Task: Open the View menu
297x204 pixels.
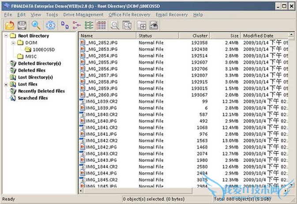Action: click(36, 15)
